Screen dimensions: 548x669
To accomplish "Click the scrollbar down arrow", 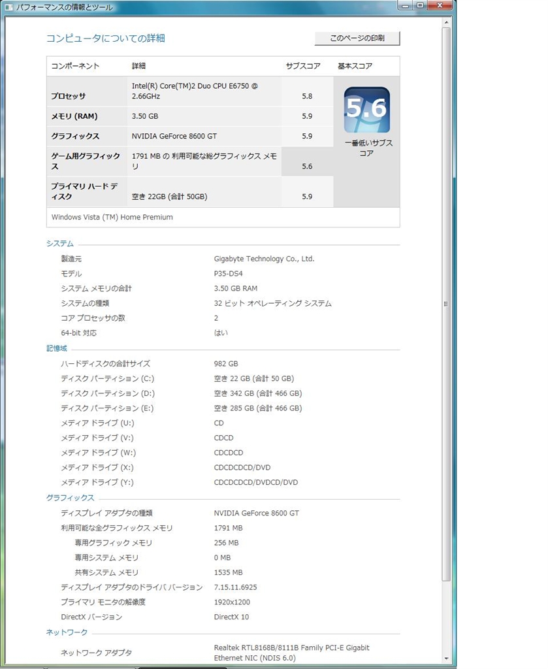I will (446, 659).
